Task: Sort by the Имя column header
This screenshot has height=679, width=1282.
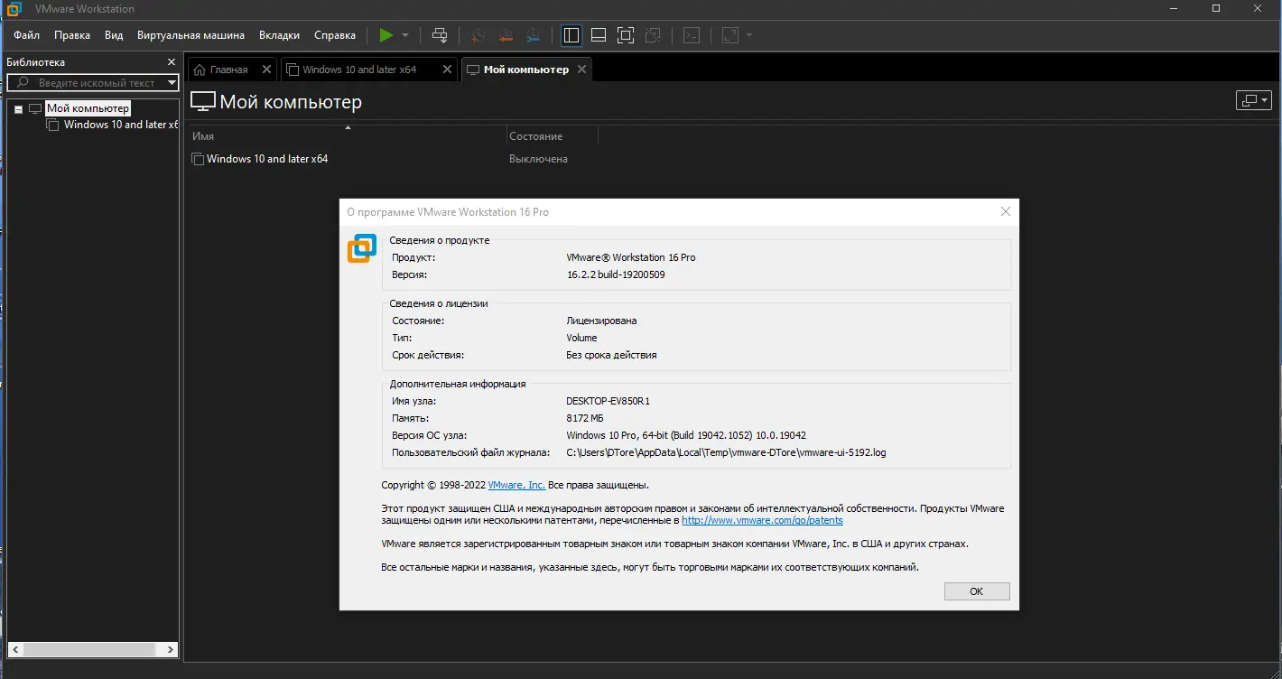Action: (x=348, y=136)
